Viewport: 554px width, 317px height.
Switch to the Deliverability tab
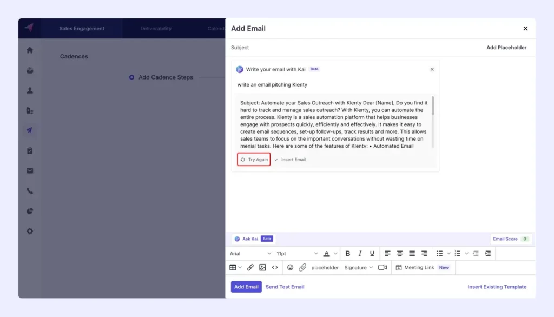(156, 28)
